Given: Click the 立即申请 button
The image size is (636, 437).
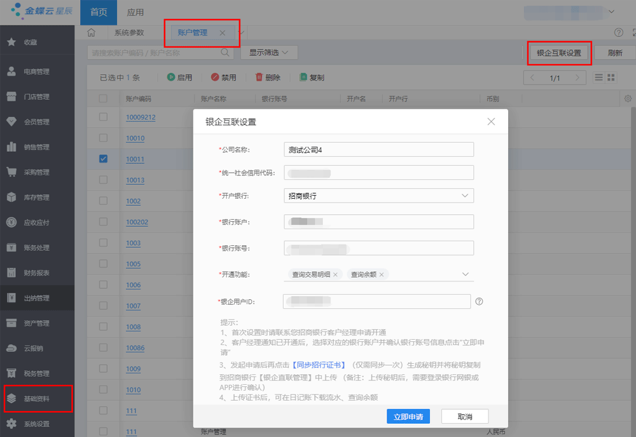Looking at the screenshot, I should click(408, 416).
